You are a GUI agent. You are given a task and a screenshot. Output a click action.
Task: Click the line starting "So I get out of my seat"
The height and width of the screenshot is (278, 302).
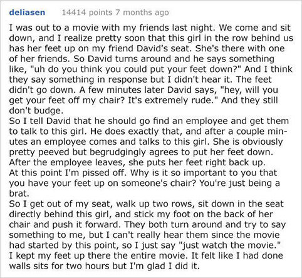click(x=146, y=203)
